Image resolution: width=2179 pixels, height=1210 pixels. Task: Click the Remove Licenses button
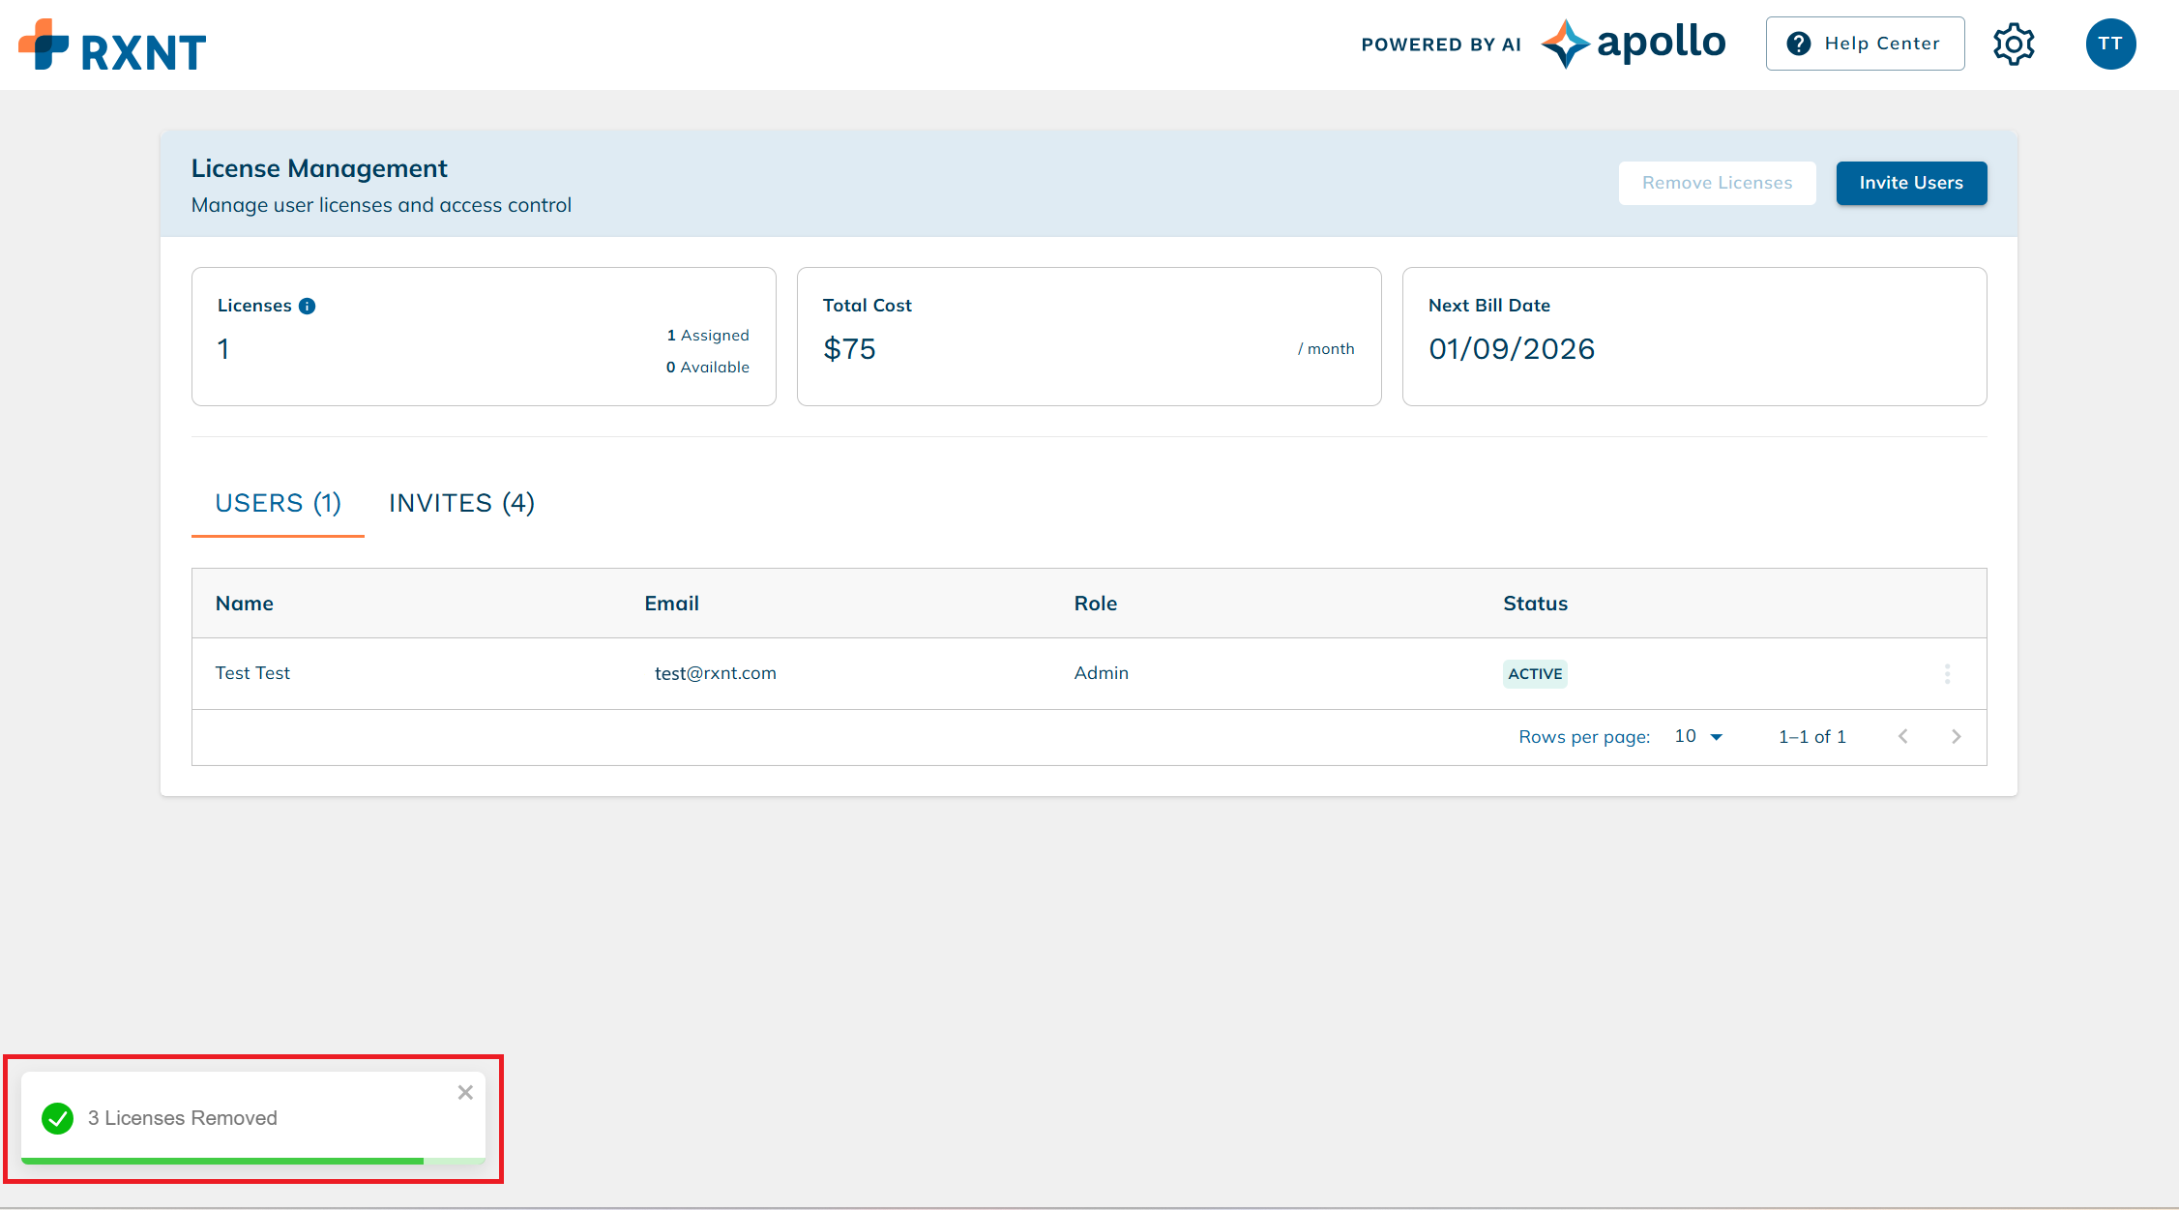(1717, 183)
